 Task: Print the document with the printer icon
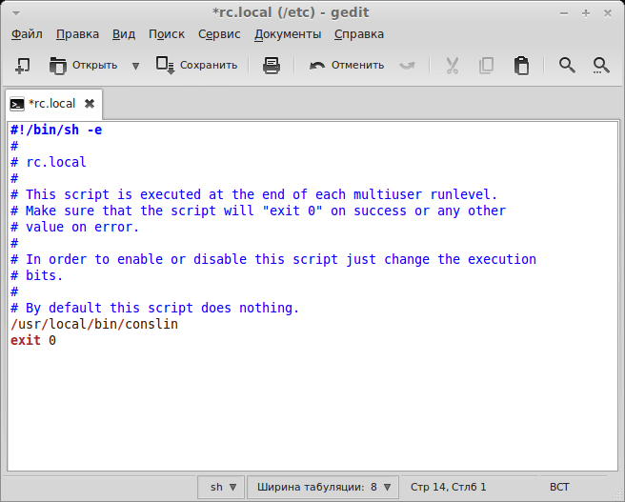pyautogui.click(x=272, y=66)
